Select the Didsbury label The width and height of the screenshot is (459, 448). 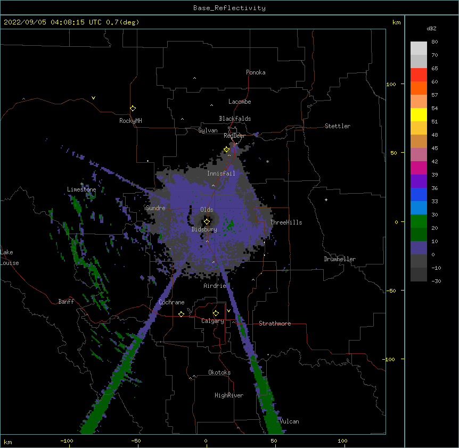204,229
